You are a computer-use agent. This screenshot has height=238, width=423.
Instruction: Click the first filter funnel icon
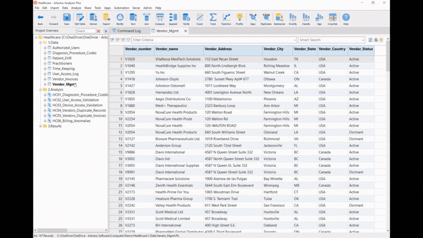click(112, 40)
